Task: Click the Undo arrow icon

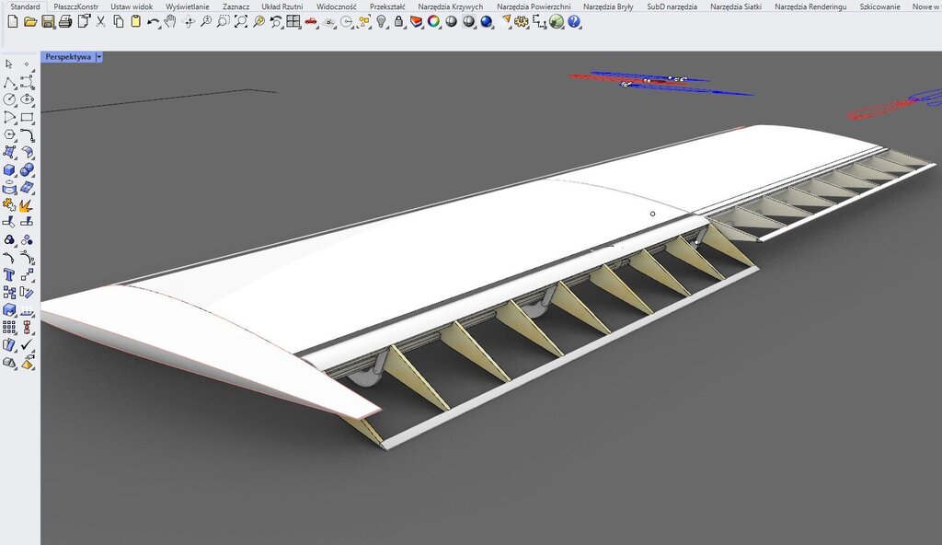Action: [x=153, y=21]
